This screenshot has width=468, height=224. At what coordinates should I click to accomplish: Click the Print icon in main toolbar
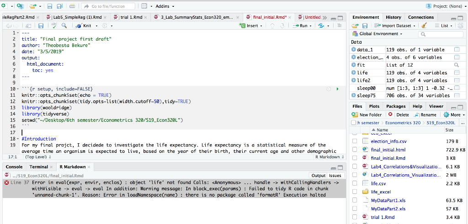72,6
